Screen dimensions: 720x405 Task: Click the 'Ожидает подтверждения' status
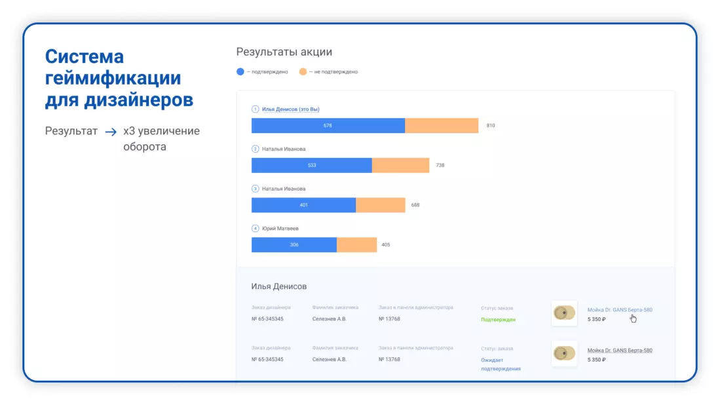tap(501, 364)
